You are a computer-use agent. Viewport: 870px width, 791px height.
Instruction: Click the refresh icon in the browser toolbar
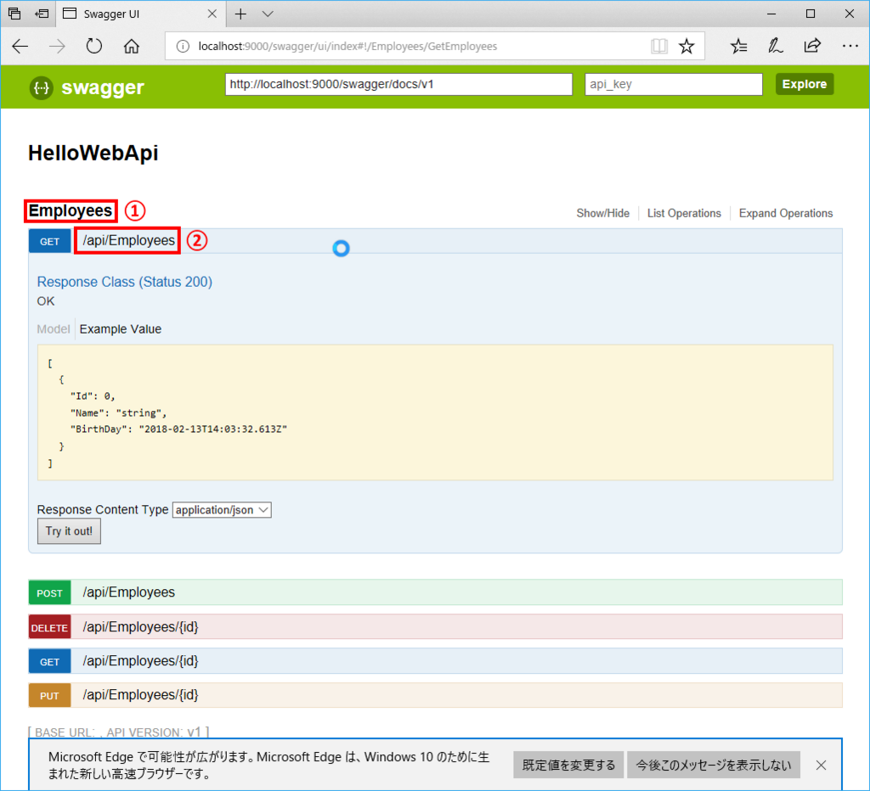click(x=93, y=46)
